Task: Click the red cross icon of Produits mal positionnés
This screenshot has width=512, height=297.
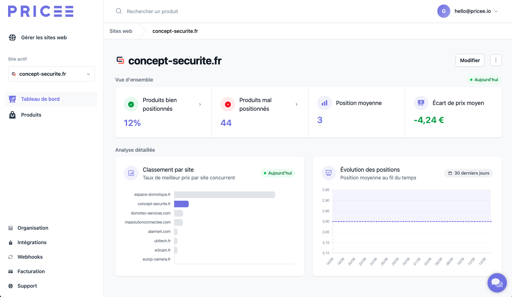Action: tap(228, 104)
